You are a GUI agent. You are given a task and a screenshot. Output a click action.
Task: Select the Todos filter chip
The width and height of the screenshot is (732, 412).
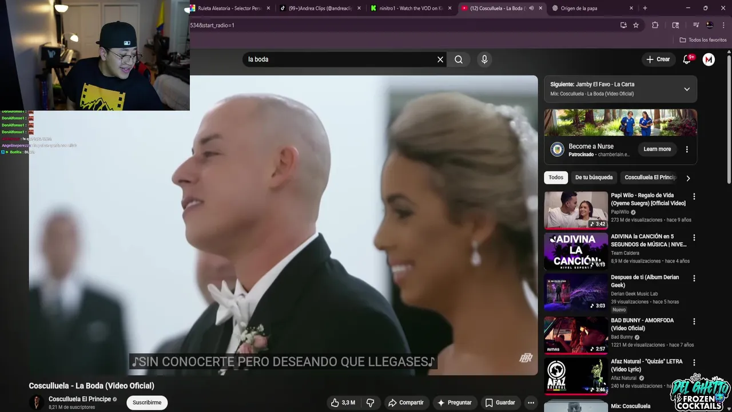pos(556,177)
